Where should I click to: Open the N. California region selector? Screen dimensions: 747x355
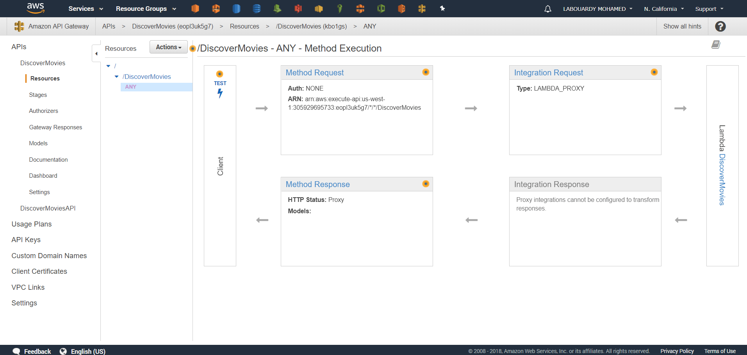(664, 9)
